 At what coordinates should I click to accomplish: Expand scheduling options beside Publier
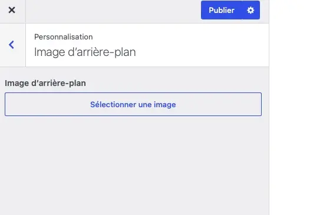(250, 10)
